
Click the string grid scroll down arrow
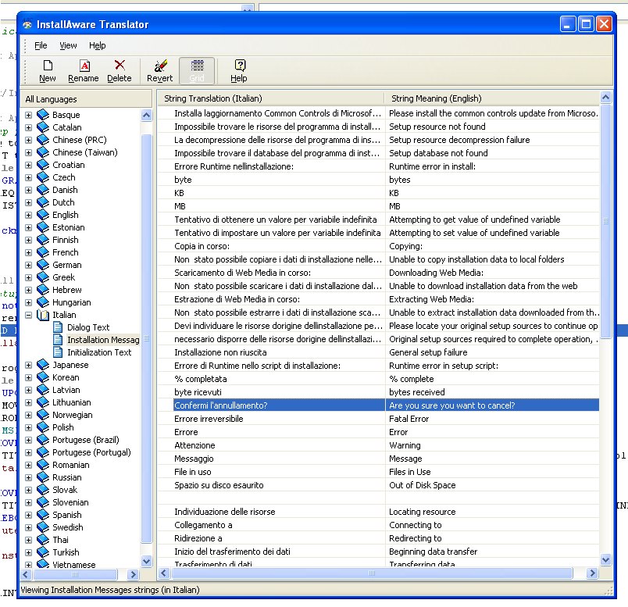coord(605,559)
